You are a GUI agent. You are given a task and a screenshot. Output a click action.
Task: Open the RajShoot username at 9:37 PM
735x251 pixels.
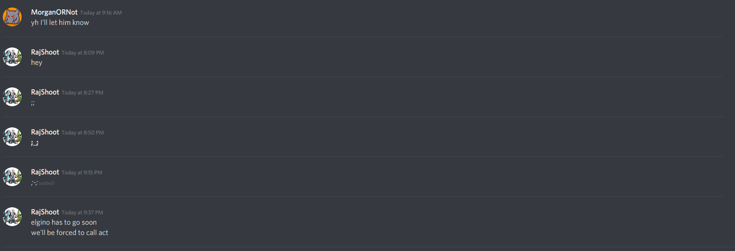coord(45,212)
